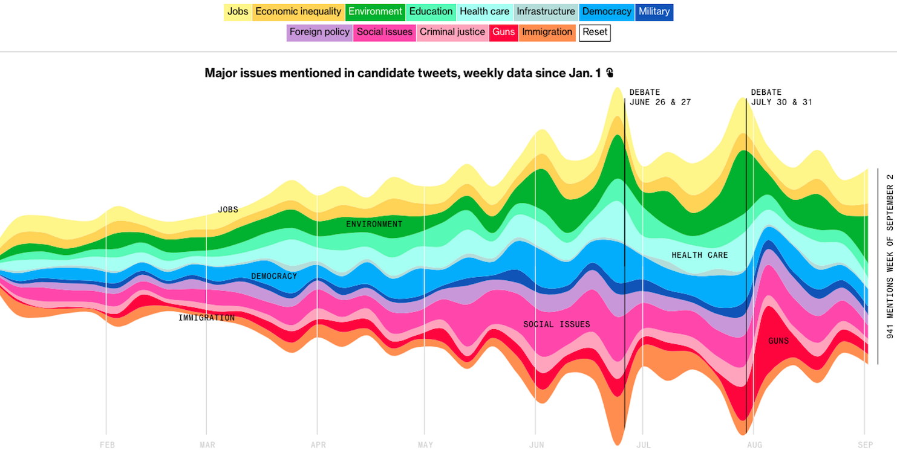Toggle the Economic inequality topic filter

(x=298, y=11)
